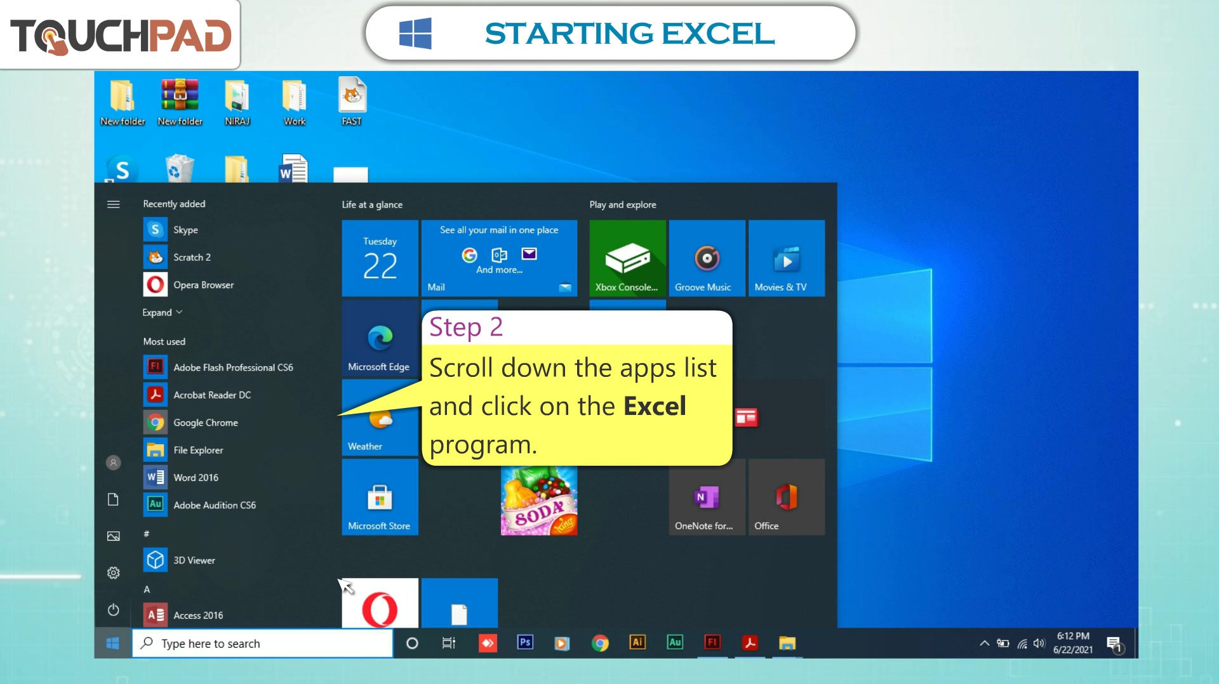This screenshot has height=684, width=1219.
Task: Open the Tuesday 22 calendar tile
Action: (380, 258)
